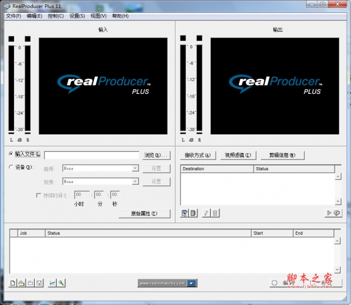Click the trash delete destination icon
This screenshot has height=305, width=351.
pyautogui.click(x=215, y=213)
